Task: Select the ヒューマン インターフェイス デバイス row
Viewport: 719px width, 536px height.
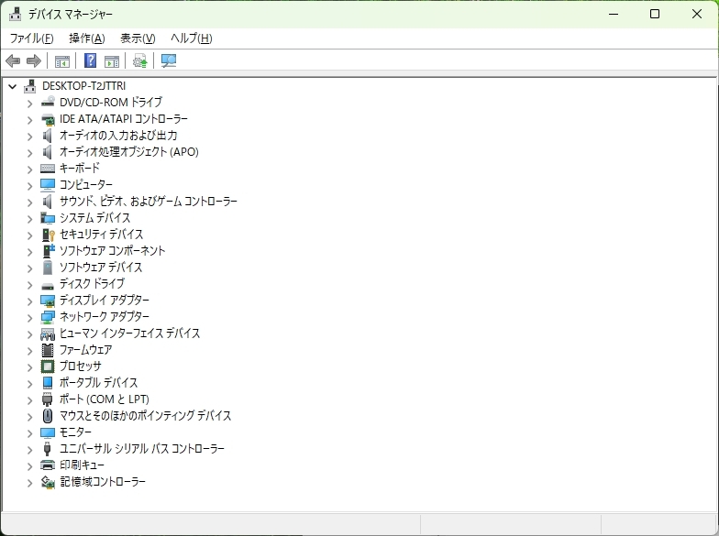Action: 130,334
